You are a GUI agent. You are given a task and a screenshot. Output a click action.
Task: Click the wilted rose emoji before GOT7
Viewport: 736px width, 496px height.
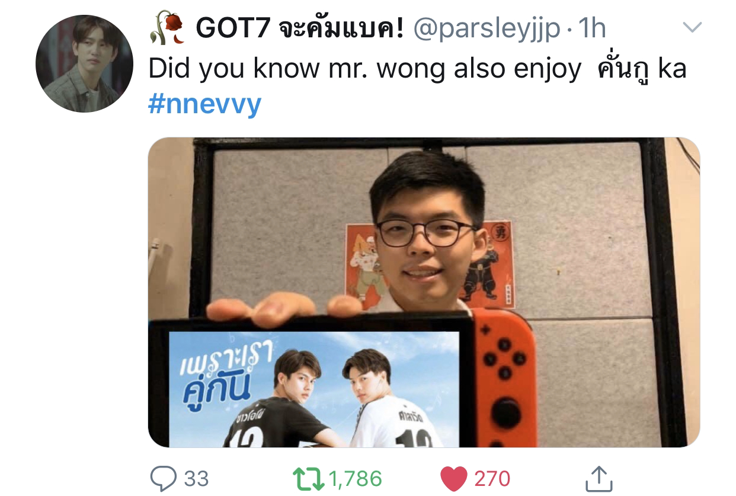click(x=167, y=29)
